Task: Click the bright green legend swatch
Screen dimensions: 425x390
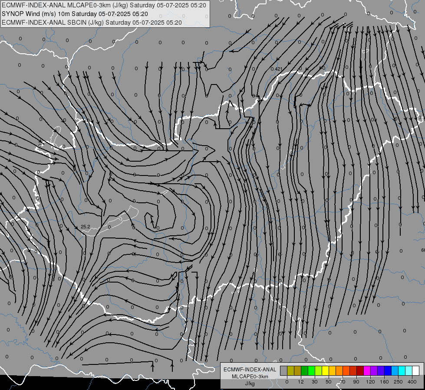Action: tap(311, 370)
